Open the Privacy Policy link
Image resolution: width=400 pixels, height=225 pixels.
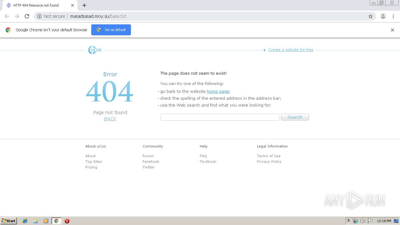269,162
